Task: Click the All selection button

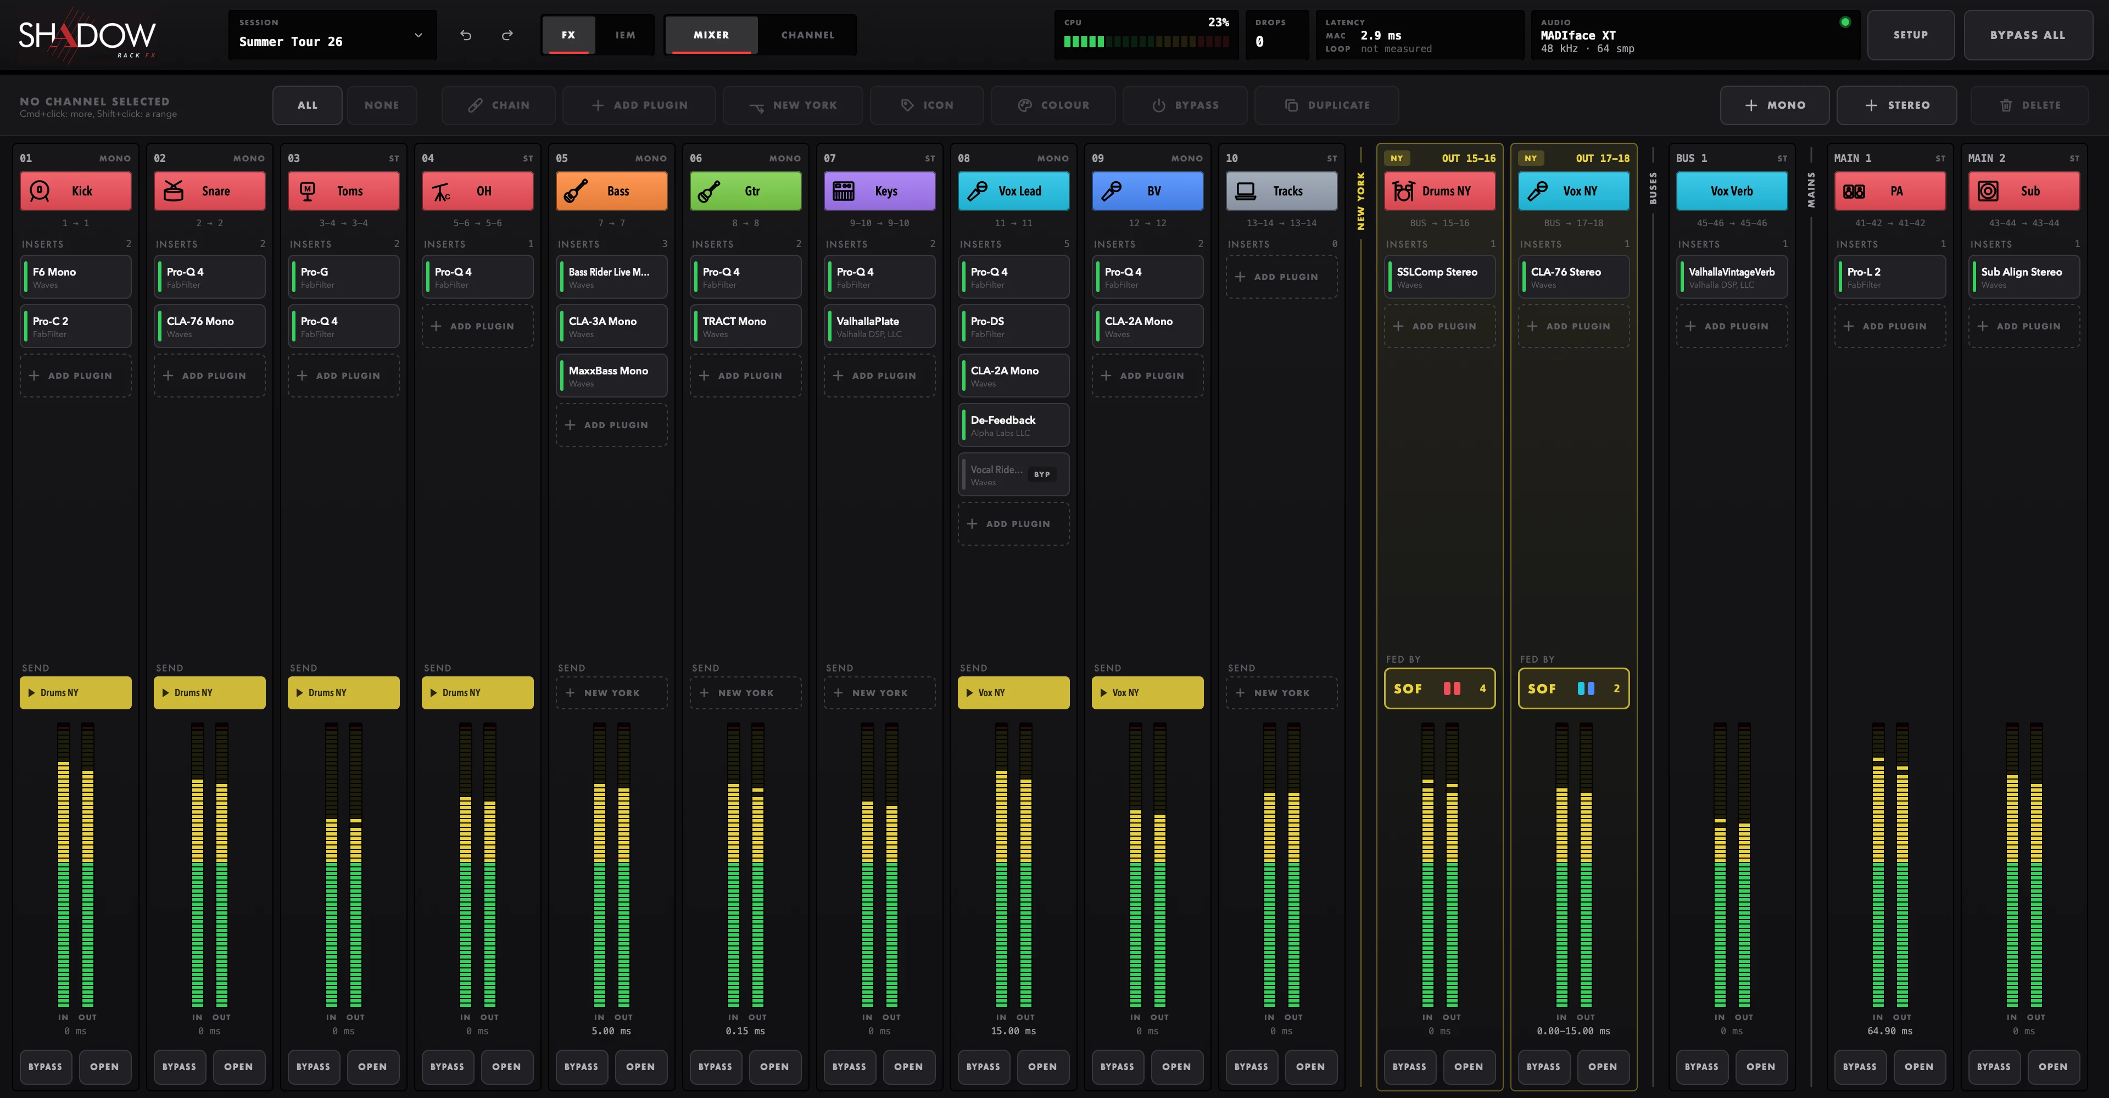Action: coord(307,105)
